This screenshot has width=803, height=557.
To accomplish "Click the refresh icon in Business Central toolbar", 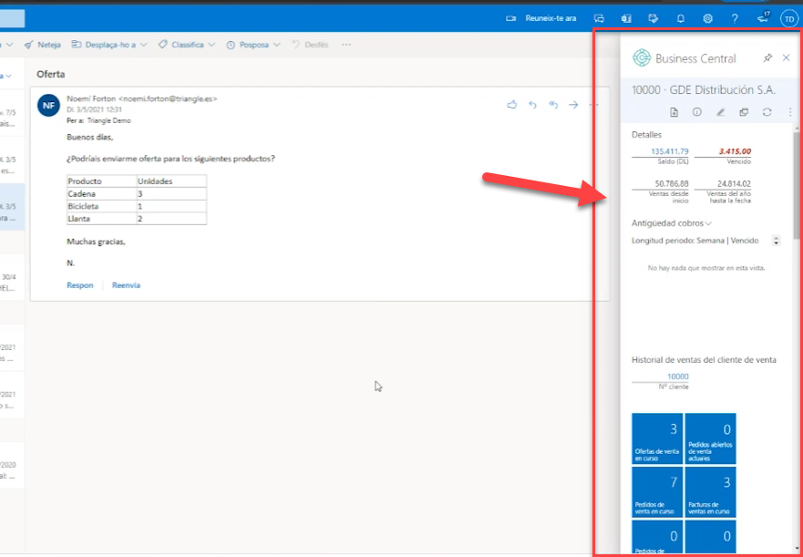I will (x=767, y=113).
